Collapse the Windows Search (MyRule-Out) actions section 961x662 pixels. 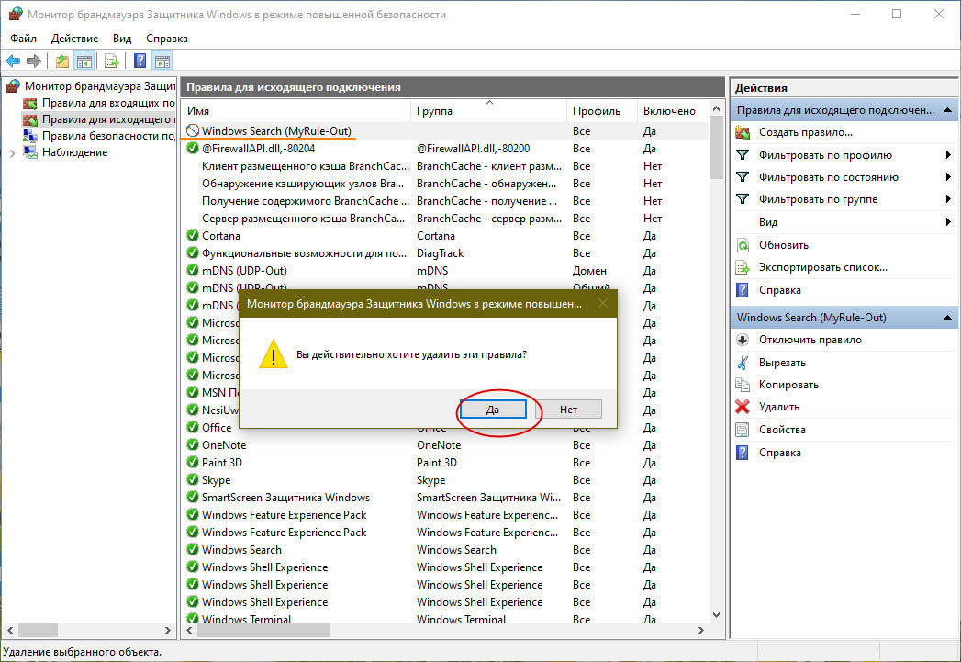pos(946,318)
